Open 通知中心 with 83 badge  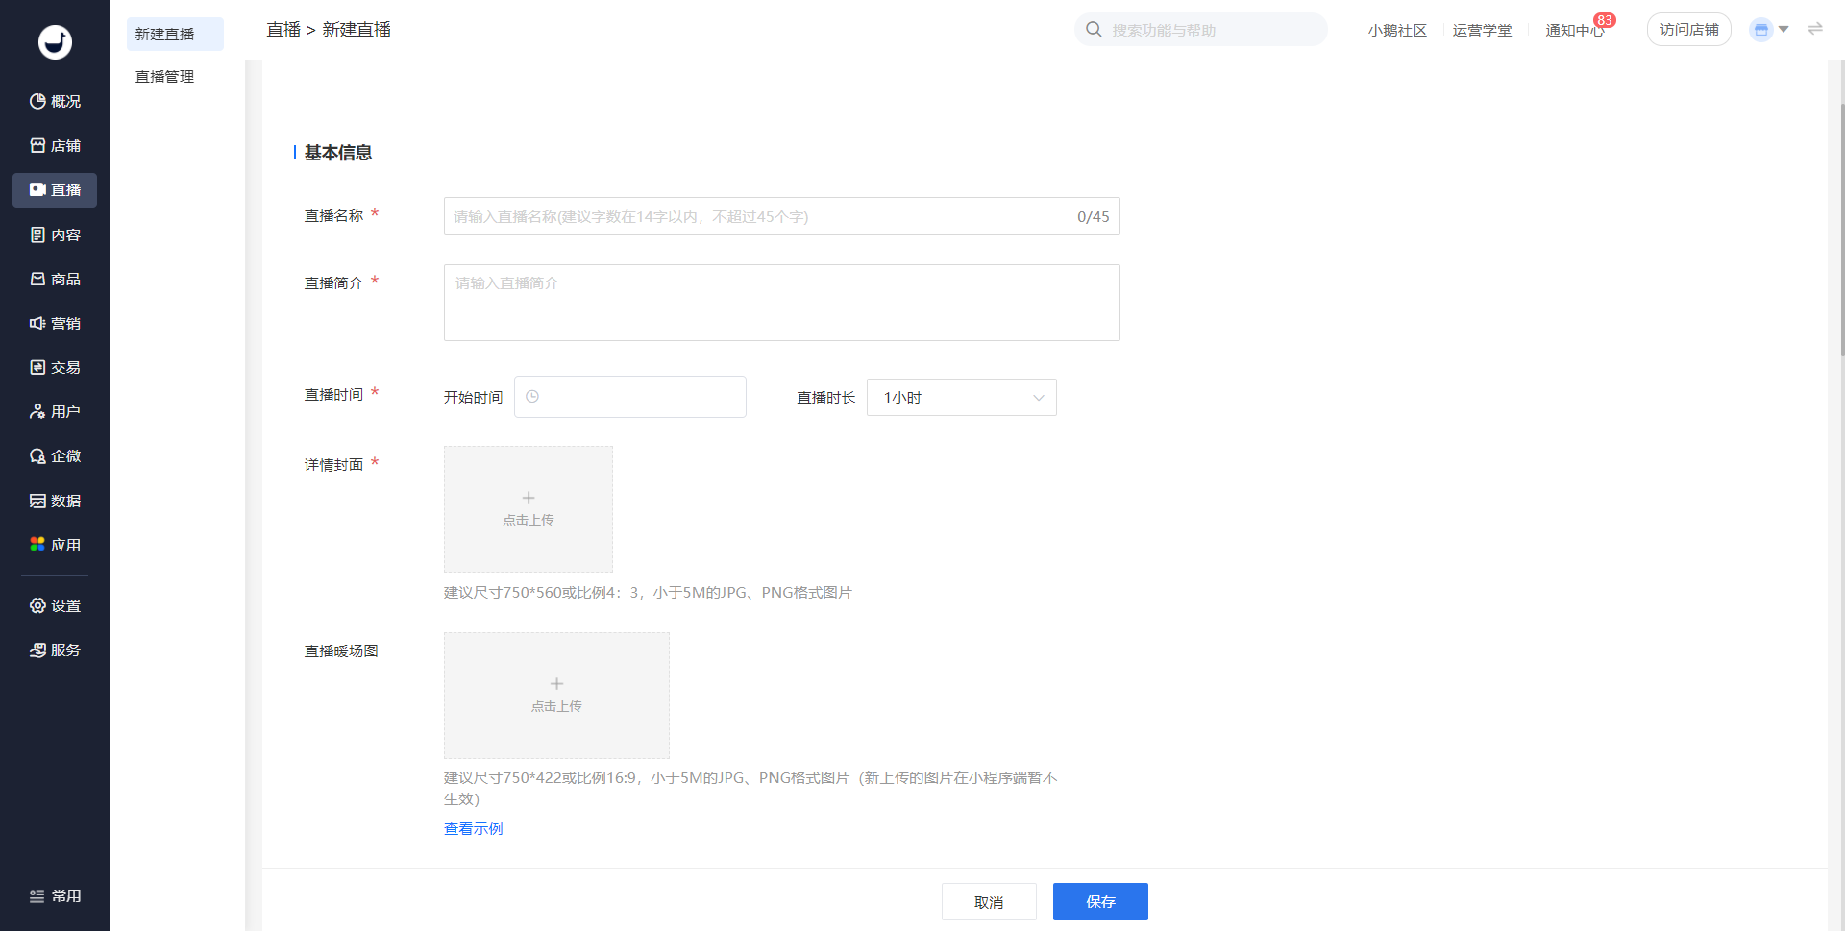point(1576,31)
